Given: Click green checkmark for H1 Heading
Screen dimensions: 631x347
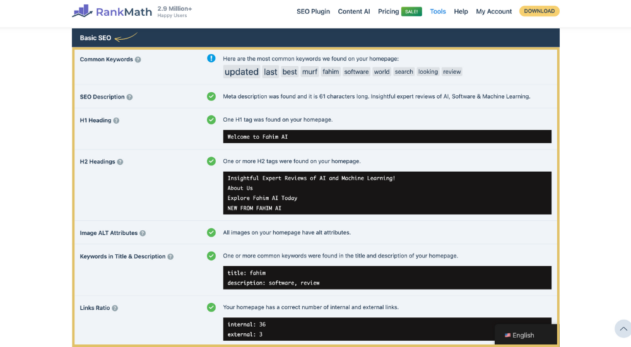Looking at the screenshot, I should pyautogui.click(x=211, y=120).
